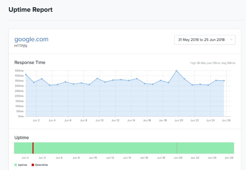Screen dimensions: 246x170
Task: Select the first data point at 400ms
Action: tap(26, 74)
